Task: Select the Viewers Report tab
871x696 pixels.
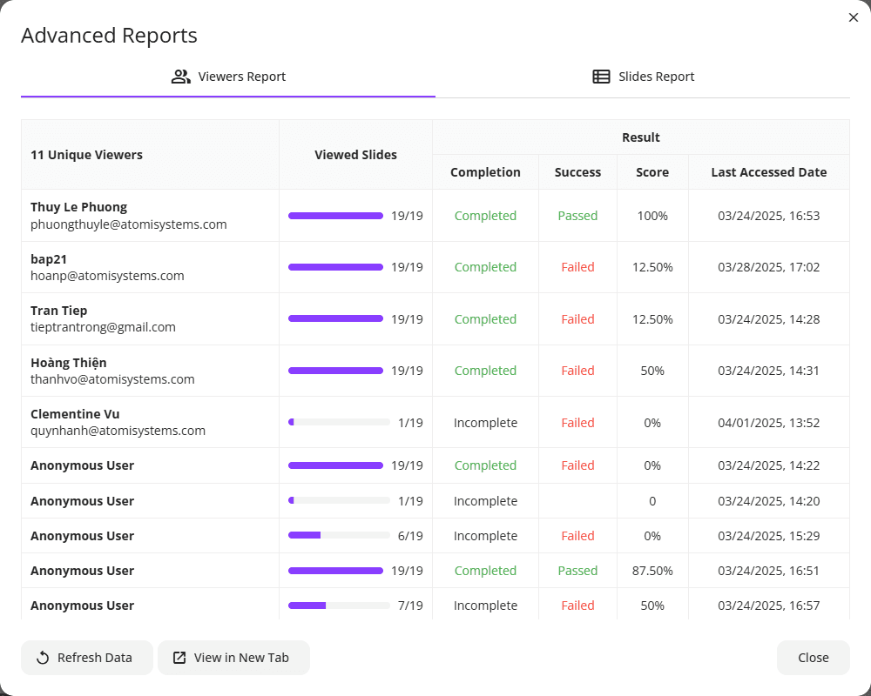Action: (x=228, y=77)
